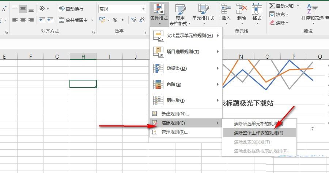Click the percent style icon
Screen dimensions: 329x173
(115, 20)
